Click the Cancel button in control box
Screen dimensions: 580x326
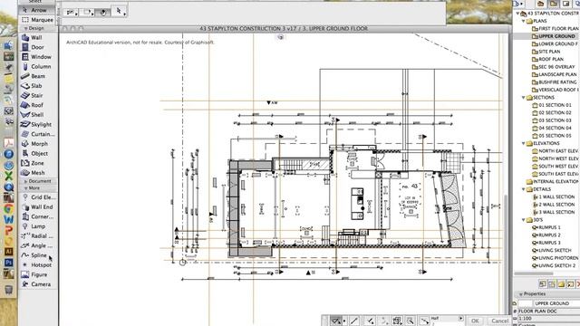[x=499, y=321]
